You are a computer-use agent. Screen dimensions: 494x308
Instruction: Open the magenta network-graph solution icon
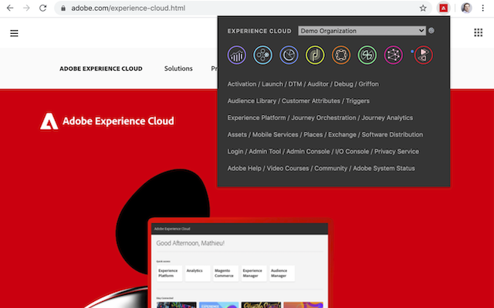point(393,55)
